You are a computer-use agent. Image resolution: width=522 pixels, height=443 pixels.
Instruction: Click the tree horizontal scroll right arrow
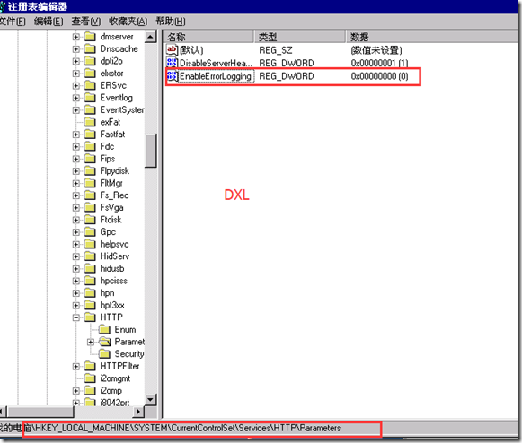click(138, 412)
